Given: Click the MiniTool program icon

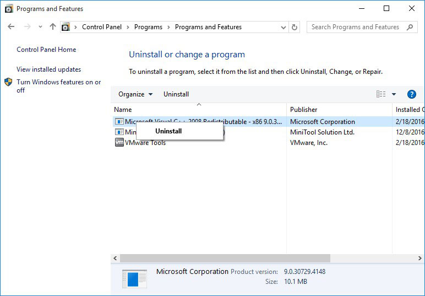Looking at the screenshot, I should click(x=119, y=132).
